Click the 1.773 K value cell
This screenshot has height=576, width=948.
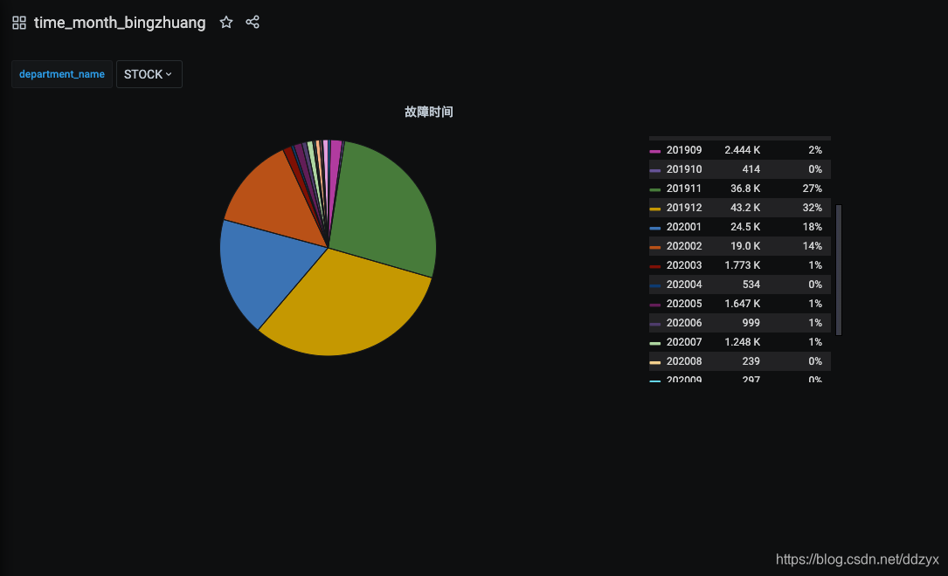click(x=743, y=265)
